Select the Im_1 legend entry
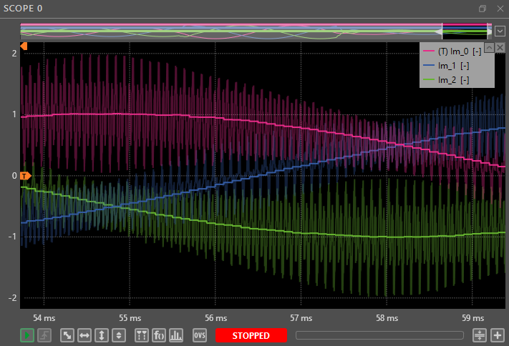The width and height of the screenshot is (509, 346). (454, 66)
